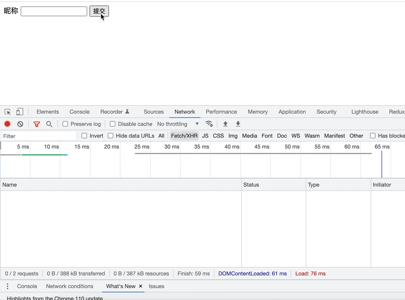Sort by the Initiator column header
Screen dimensions: 405x300
click(388, 185)
